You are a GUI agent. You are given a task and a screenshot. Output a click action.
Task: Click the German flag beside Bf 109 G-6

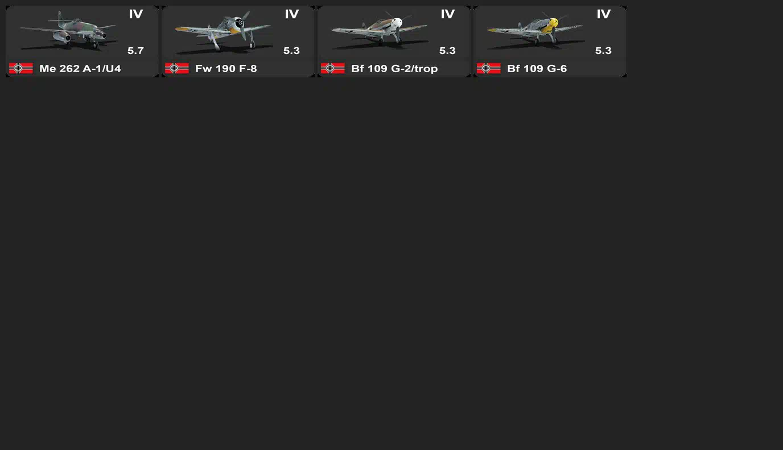(489, 68)
